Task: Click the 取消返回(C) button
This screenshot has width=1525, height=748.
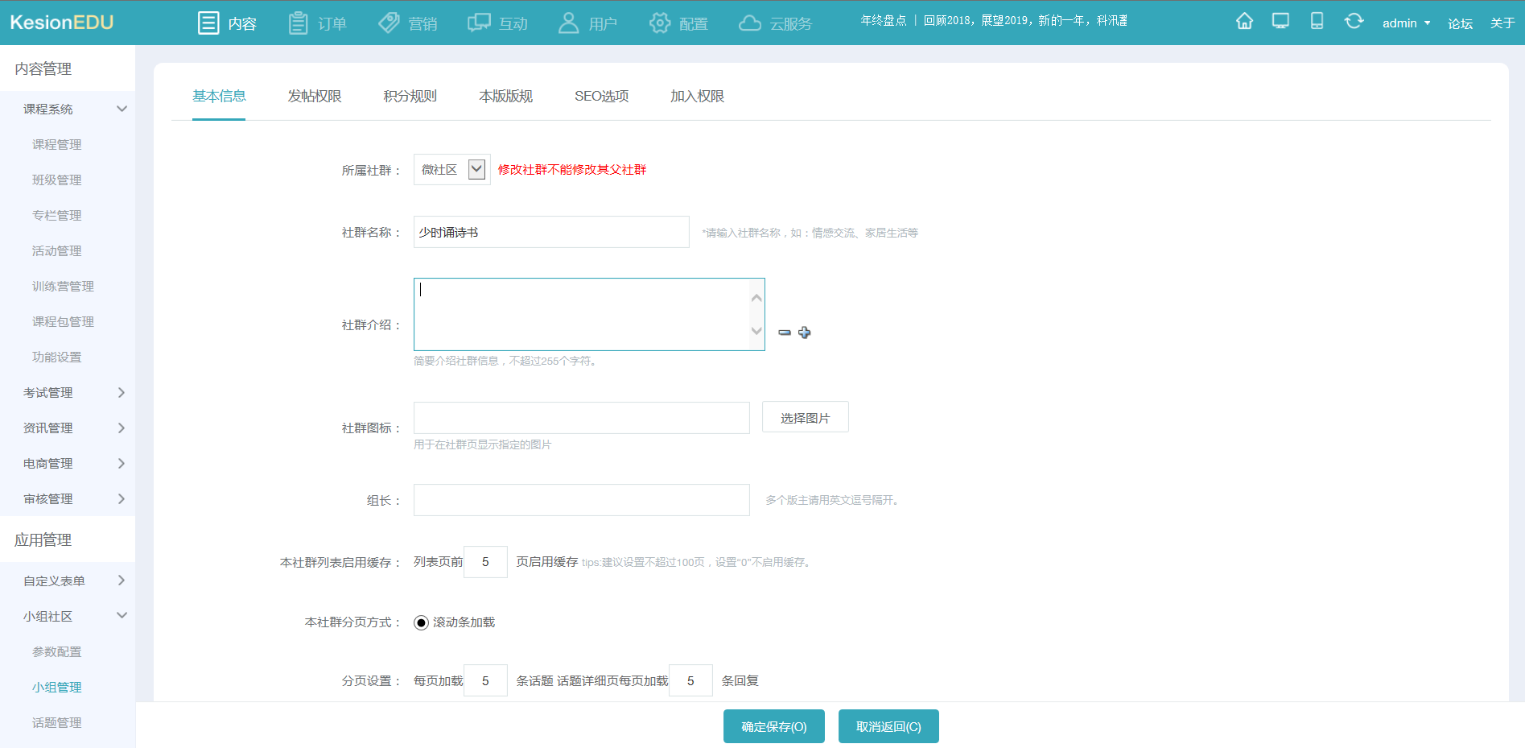Action: (888, 726)
